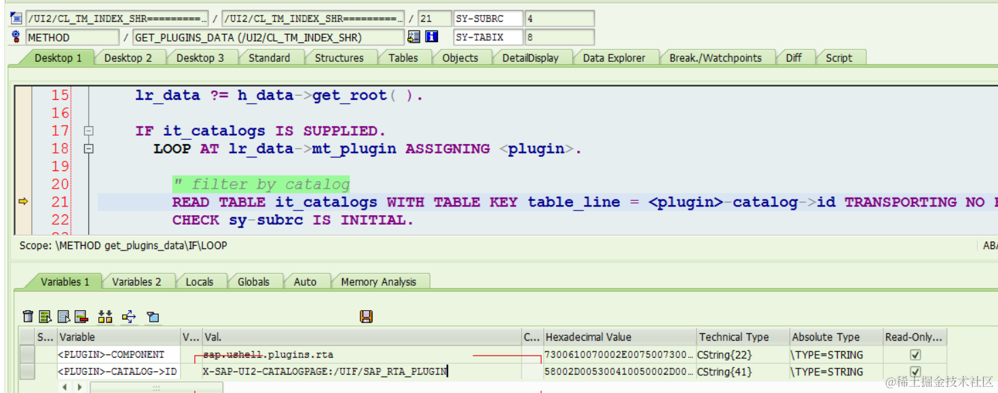Click the Variable column header

(x=119, y=337)
